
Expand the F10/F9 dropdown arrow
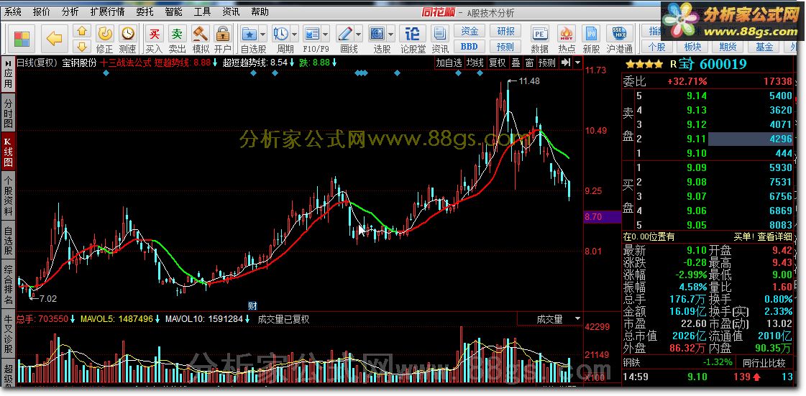[x=326, y=35]
